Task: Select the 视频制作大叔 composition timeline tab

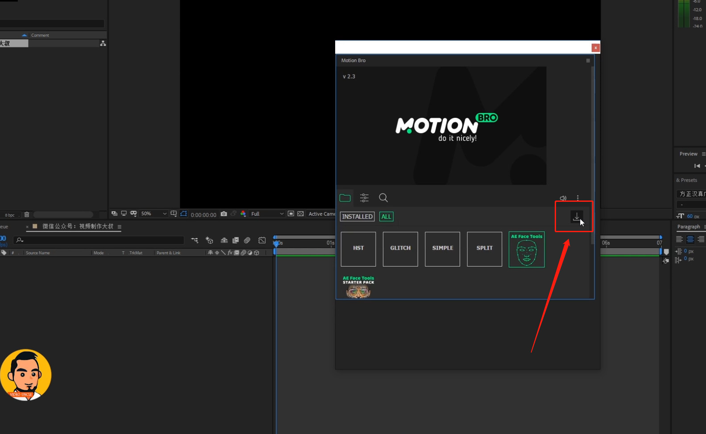Action: point(78,226)
